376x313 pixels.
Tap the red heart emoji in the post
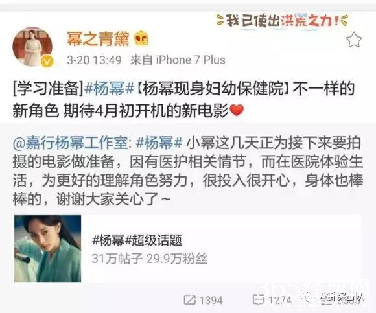point(237,110)
